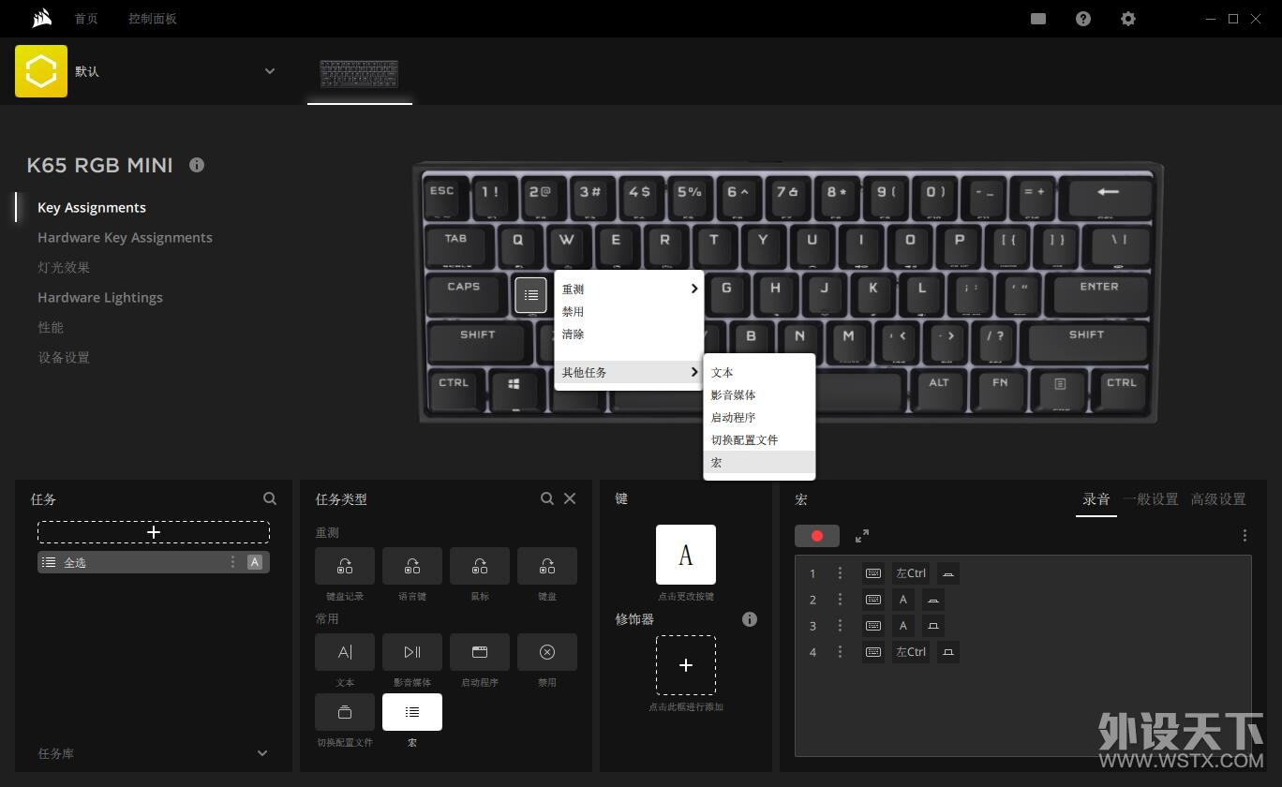The image size is (1282, 787).
Task: Open the help question mark icon
Action: click(x=1083, y=19)
